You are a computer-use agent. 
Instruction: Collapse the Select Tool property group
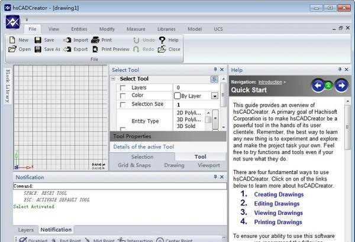tap(113, 79)
